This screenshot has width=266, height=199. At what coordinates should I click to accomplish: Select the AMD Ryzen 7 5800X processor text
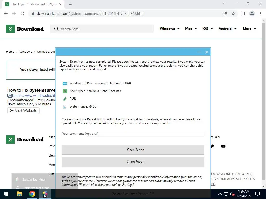pos(95,91)
